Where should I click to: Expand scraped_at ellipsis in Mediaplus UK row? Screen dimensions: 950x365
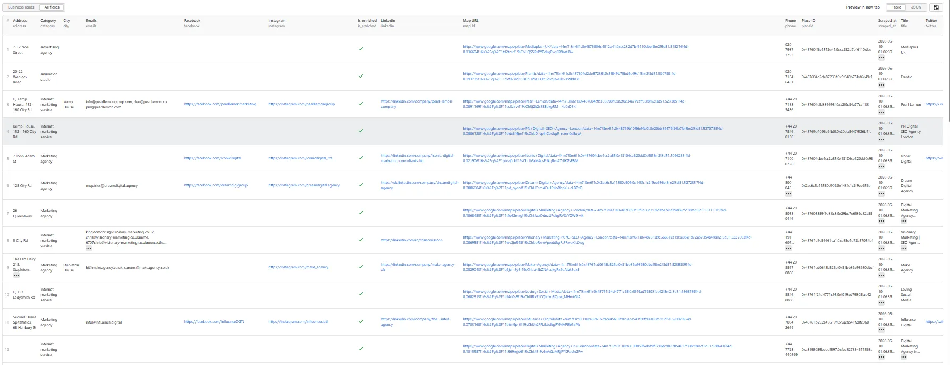881,57
